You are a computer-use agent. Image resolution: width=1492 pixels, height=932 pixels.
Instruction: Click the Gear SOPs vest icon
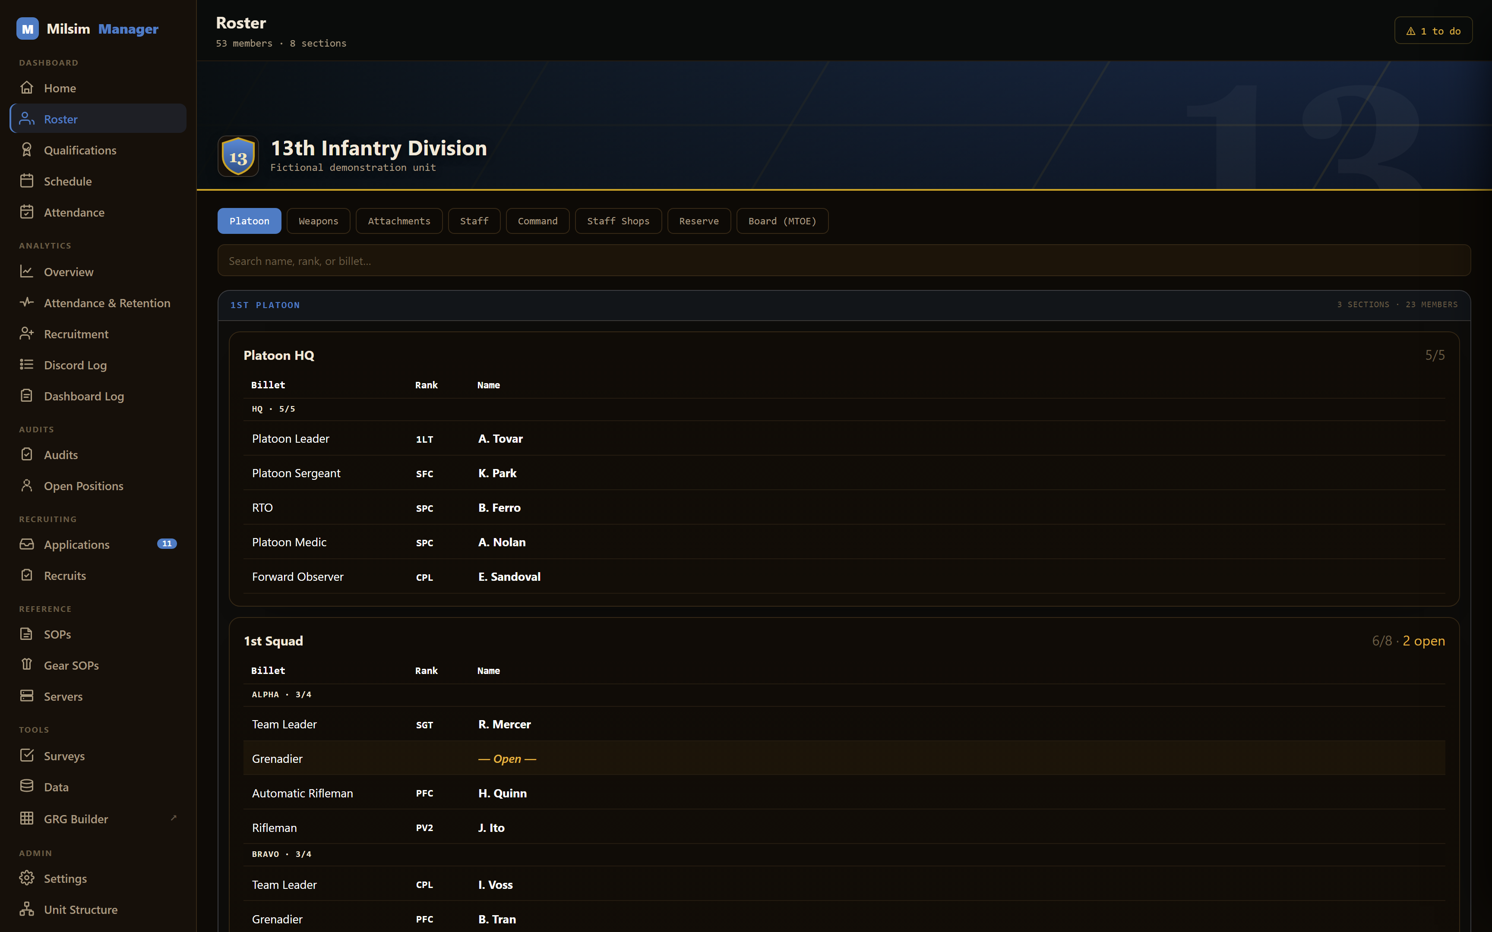coord(26,664)
